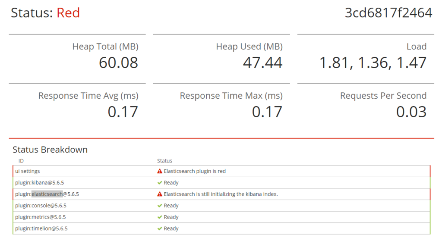Click the value under Response Time Avg (ms)
442x244 pixels.
coord(123,112)
